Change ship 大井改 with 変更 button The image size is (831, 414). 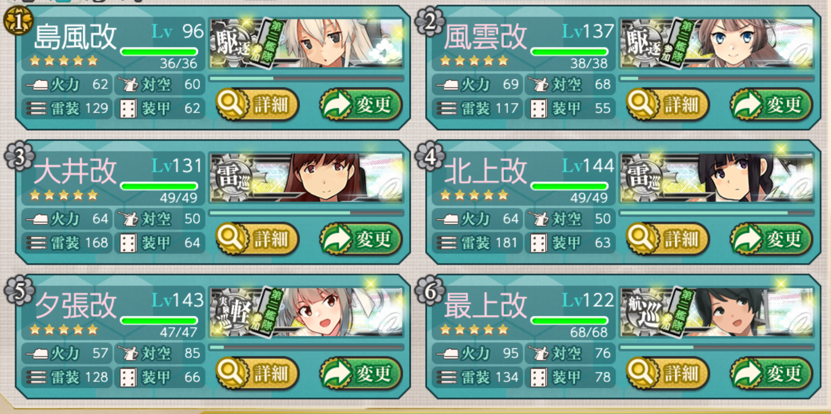tap(361, 239)
